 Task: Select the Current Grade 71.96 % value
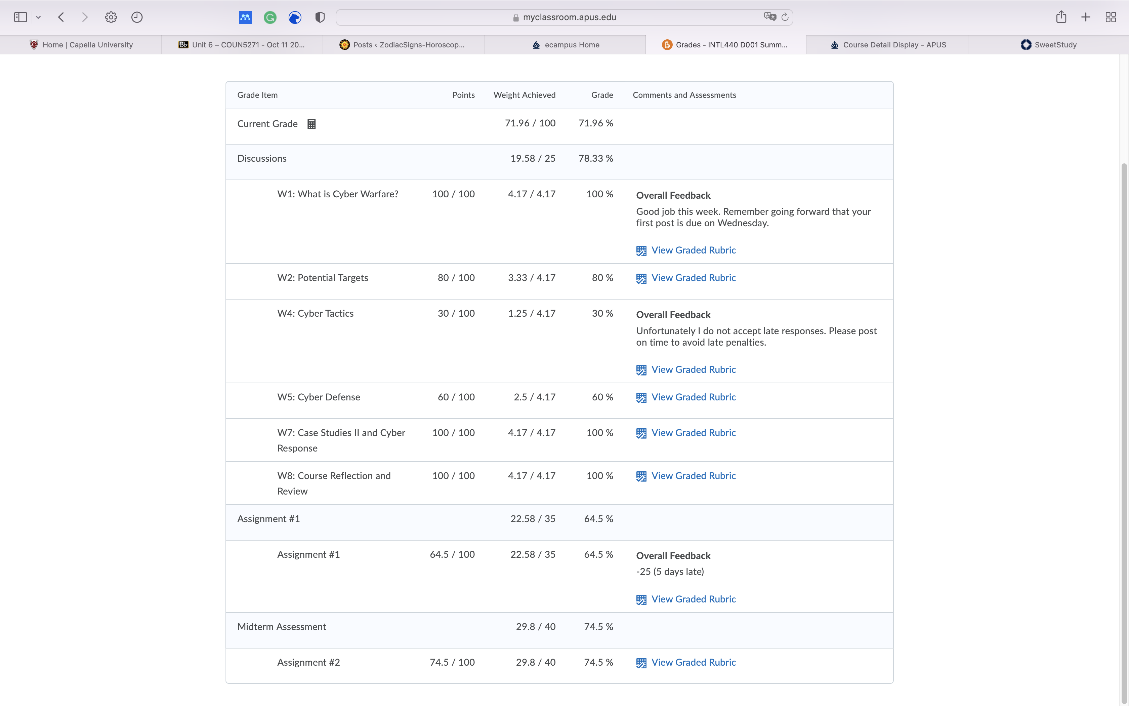(x=596, y=123)
